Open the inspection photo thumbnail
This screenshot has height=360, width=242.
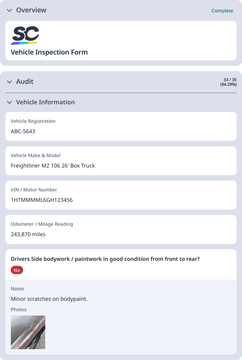[28, 332]
